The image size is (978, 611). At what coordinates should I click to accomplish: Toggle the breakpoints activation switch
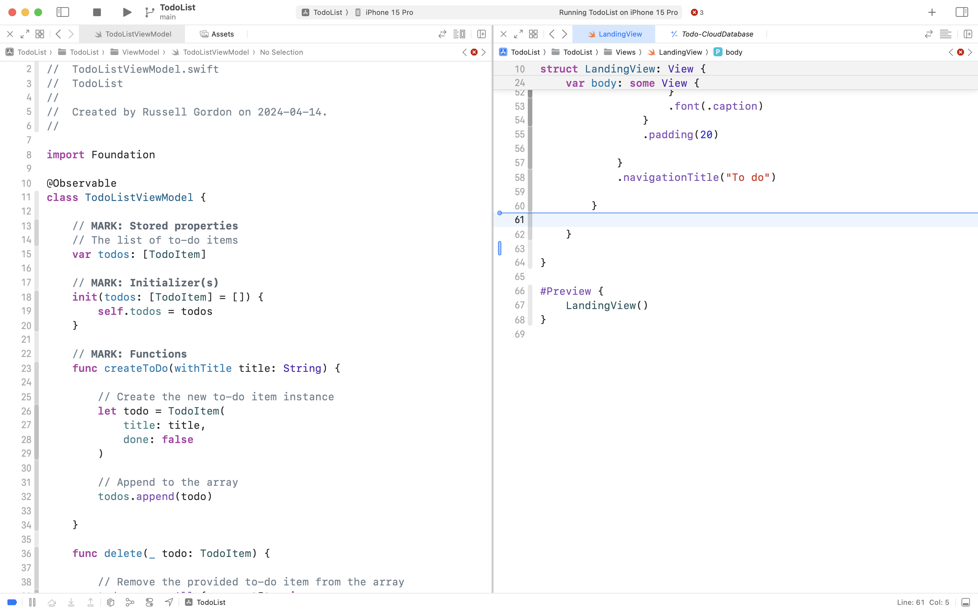12,602
